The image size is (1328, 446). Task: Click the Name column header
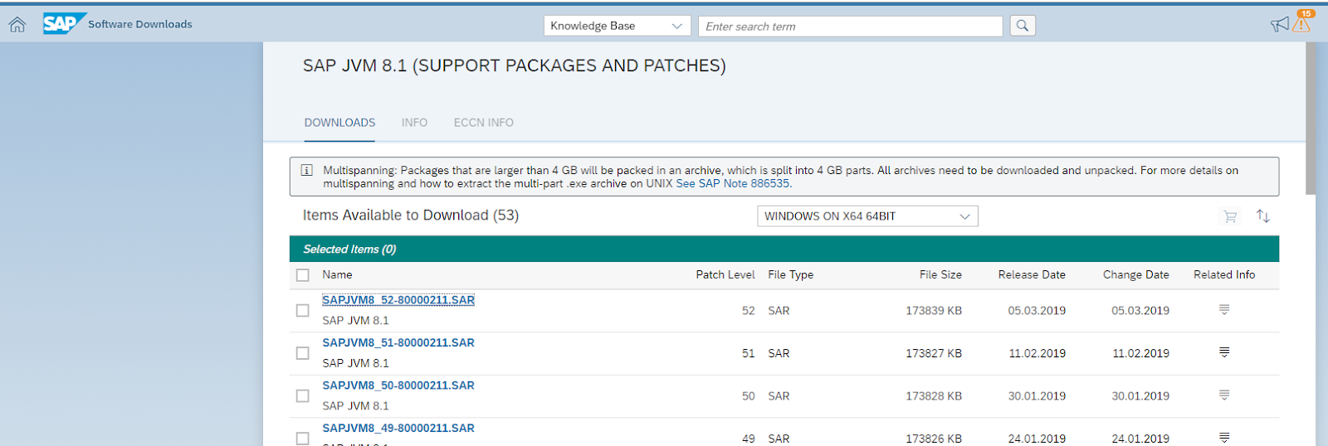[337, 274]
